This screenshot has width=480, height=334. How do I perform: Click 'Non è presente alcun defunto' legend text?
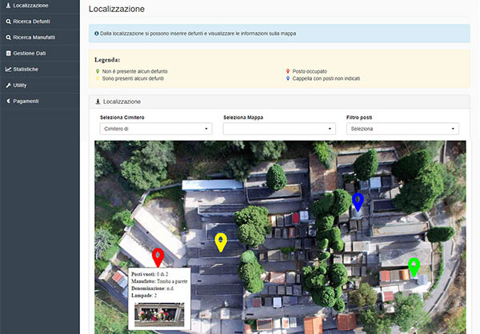point(134,71)
